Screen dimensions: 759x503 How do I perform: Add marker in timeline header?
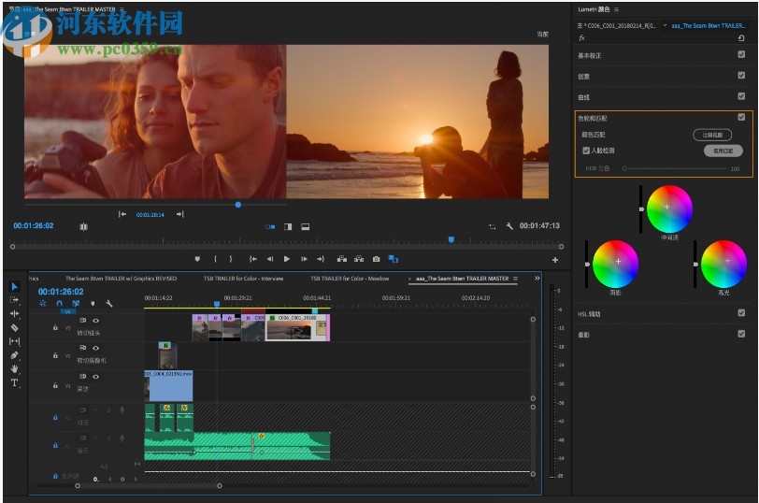(93, 304)
